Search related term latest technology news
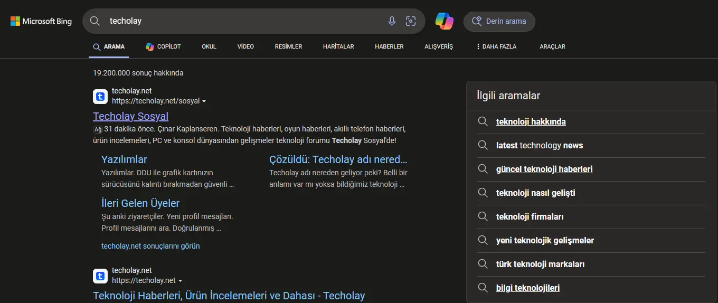 [540, 145]
